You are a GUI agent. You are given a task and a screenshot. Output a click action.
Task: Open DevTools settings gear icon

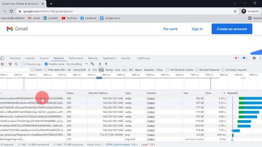coord(254,58)
